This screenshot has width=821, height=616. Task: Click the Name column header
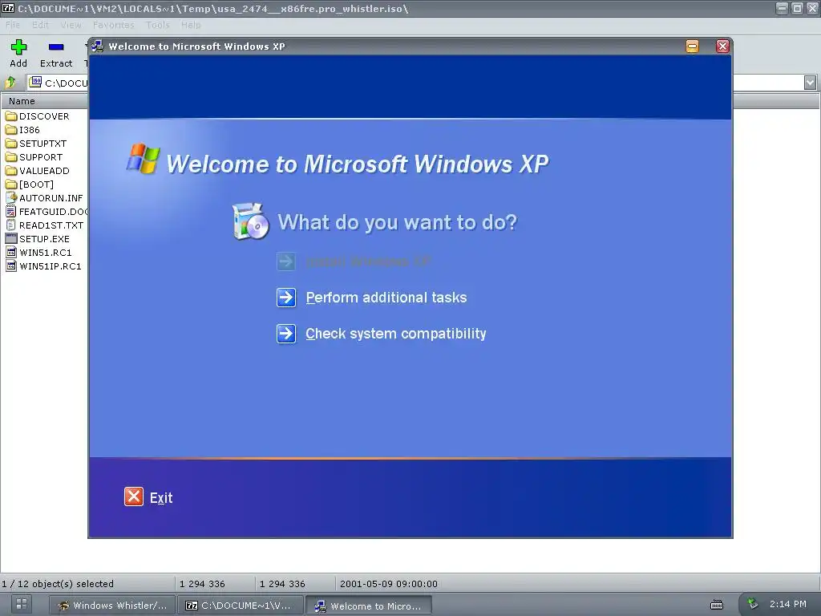[44, 101]
